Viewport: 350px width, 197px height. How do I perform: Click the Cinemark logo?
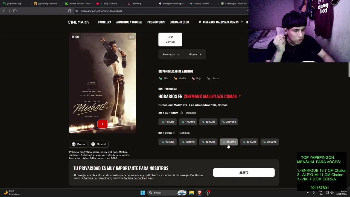pos(78,22)
